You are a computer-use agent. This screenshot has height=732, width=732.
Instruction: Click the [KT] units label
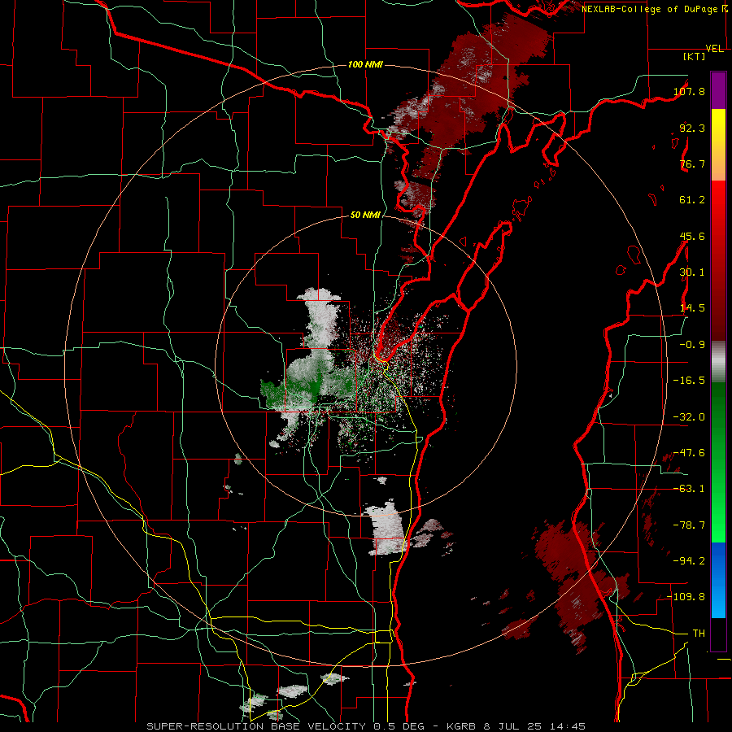click(695, 57)
